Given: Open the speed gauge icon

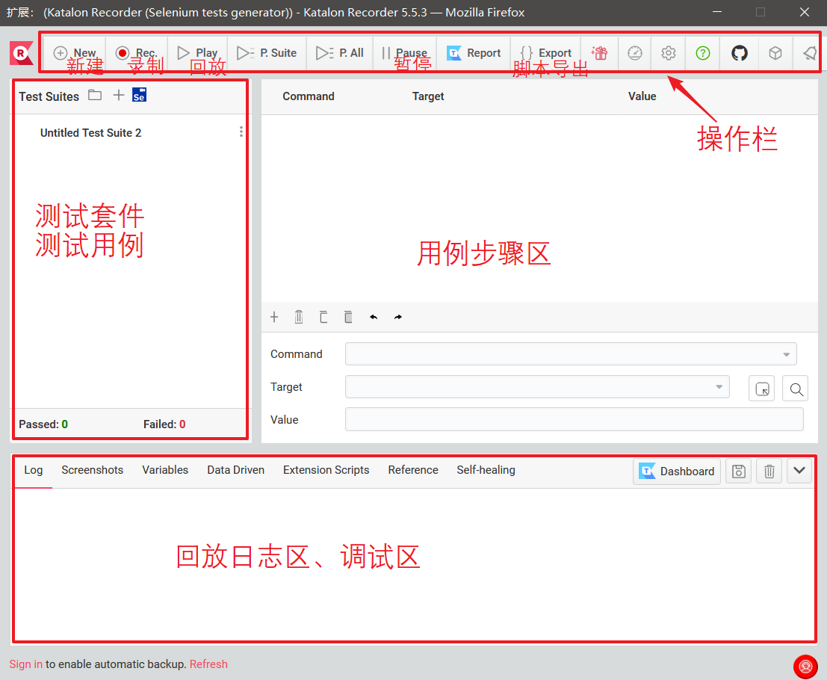Looking at the screenshot, I should click(x=634, y=53).
